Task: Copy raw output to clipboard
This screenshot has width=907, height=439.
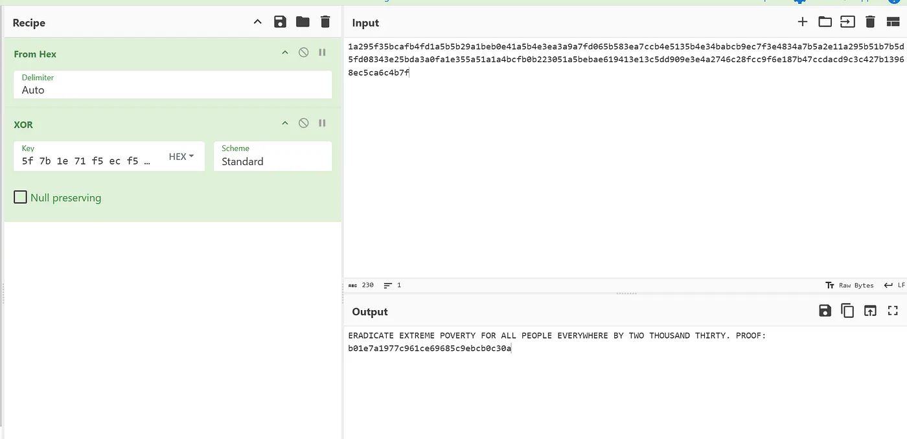Action: pyautogui.click(x=847, y=311)
